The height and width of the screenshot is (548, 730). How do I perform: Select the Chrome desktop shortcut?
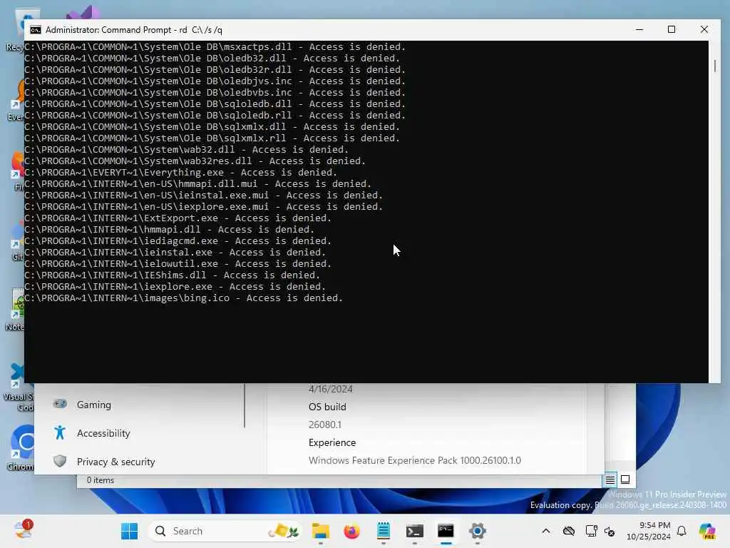point(21,448)
